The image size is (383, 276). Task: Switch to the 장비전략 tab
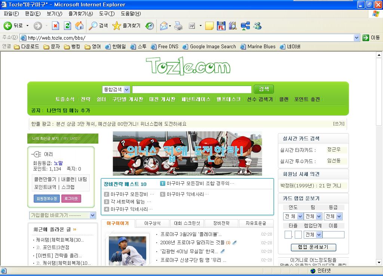[221, 223]
